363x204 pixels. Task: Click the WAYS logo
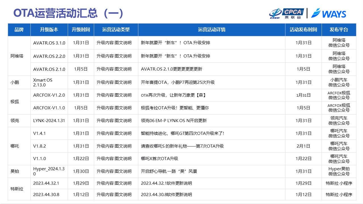click(x=328, y=13)
